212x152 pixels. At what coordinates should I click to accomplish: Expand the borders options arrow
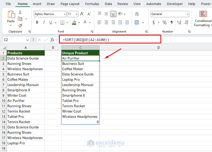coord(67,23)
